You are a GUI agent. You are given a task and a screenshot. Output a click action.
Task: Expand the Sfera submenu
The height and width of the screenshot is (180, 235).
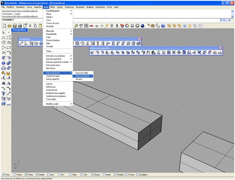58,14
